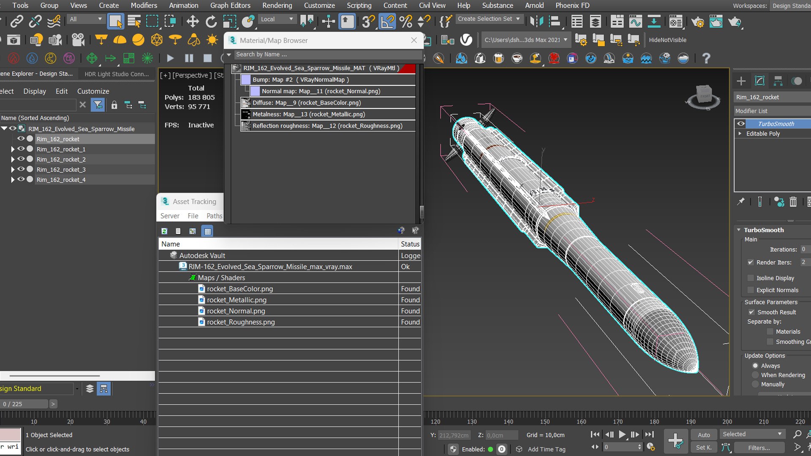Click the camera icon in second toolbar
Image resolution: width=811 pixels, height=456 pixels.
(78, 40)
